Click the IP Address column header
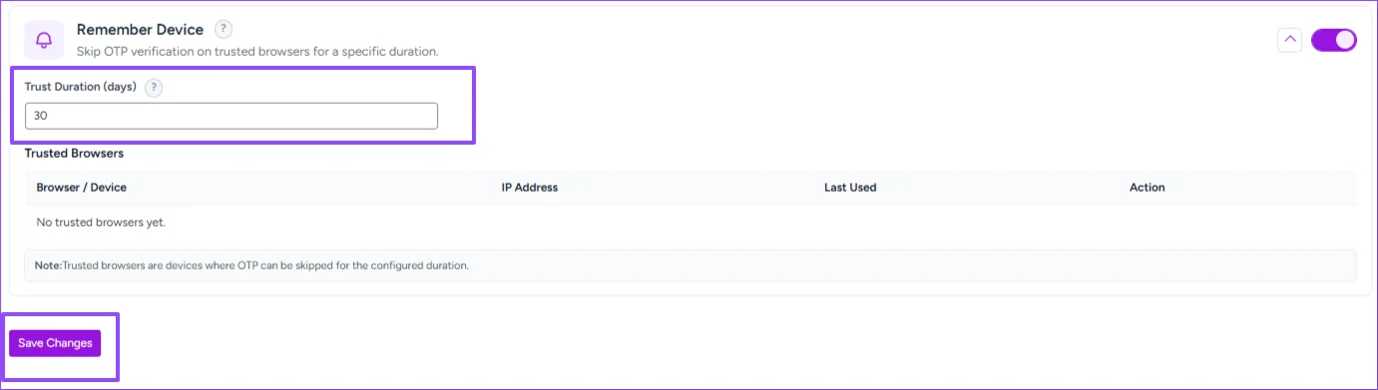Screen dimensions: 1378x390 530,188
